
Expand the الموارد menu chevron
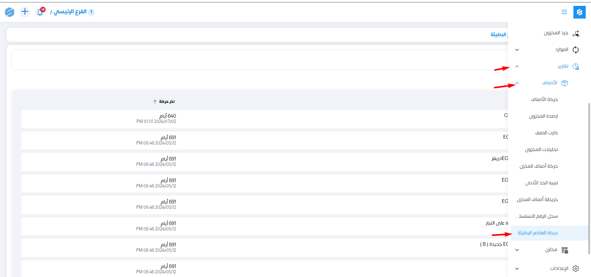tap(517, 50)
